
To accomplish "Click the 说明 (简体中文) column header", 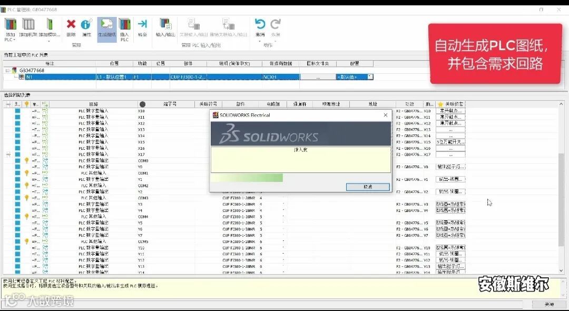I will tap(234, 63).
